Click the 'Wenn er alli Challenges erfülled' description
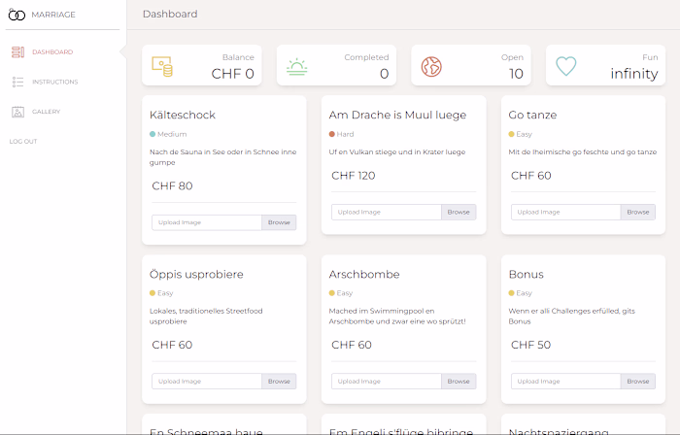Image resolution: width=680 pixels, height=435 pixels. [x=571, y=317]
